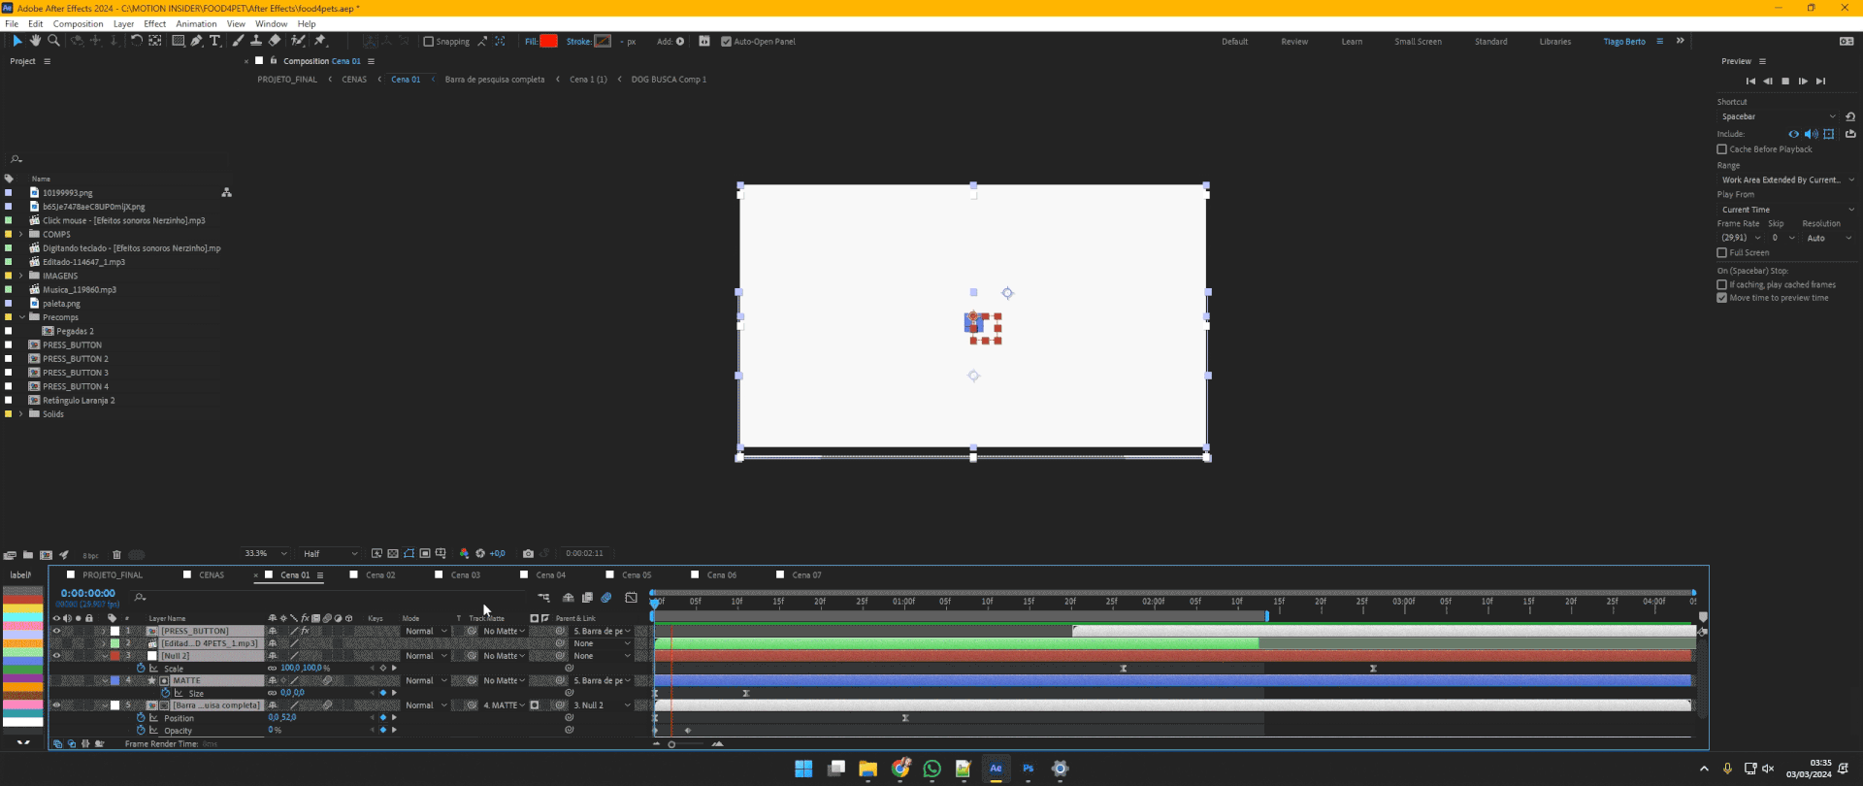
Task: Open the viewer magnification 33.3% dropdown
Action: pyautogui.click(x=264, y=554)
